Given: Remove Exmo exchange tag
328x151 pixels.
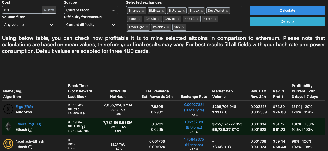Looking at the screenshot, I should 139,19.
